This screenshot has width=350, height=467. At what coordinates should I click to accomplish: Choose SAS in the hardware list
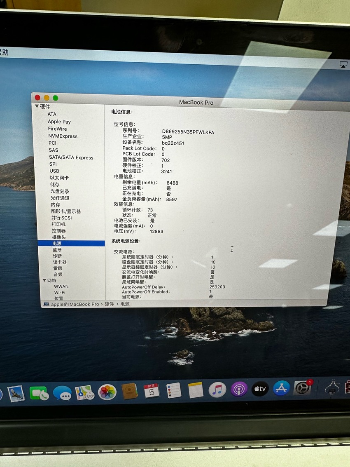point(54,150)
